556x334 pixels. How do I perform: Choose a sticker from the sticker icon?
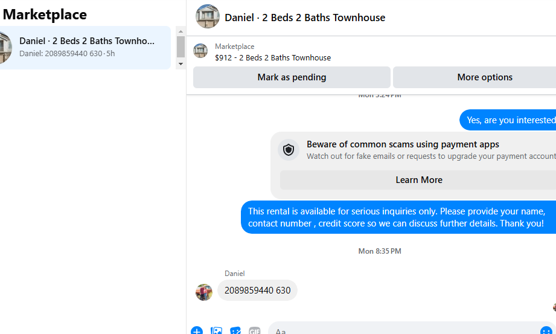tap(235, 331)
